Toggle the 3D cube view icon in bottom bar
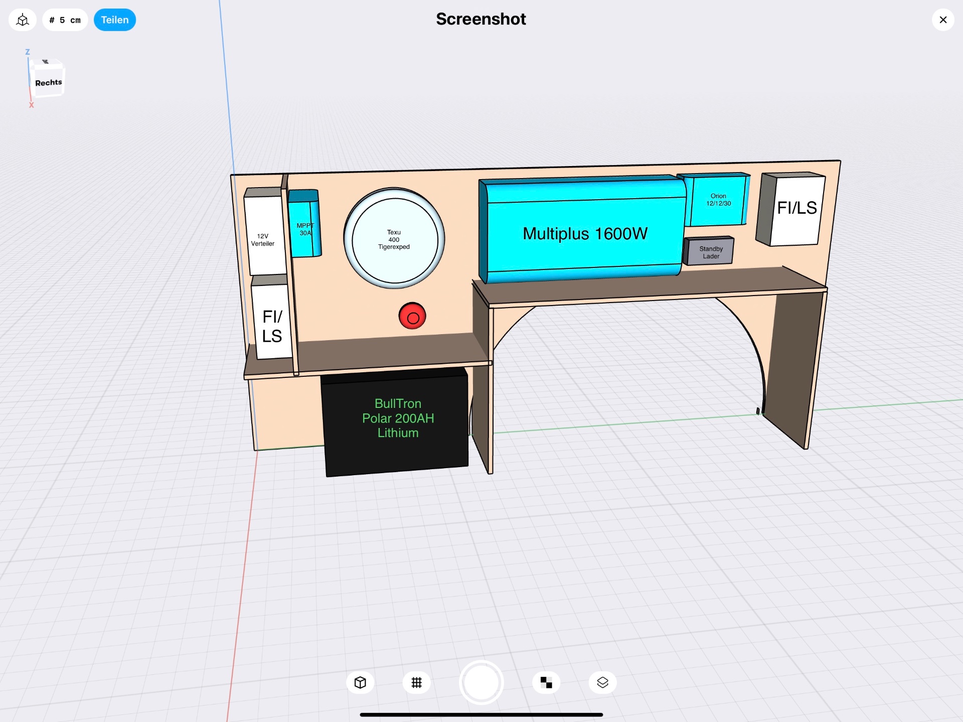This screenshot has height=722, width=963. click(360, 682)
